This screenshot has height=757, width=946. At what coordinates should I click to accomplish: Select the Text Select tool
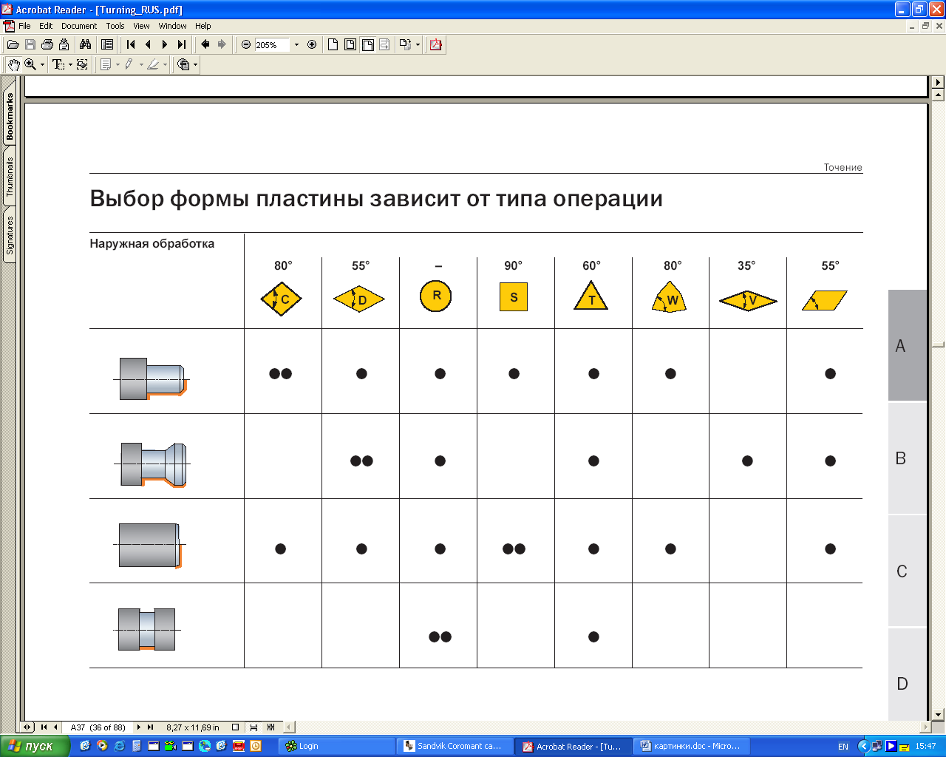pyautogui.click(x=58, y=64)
